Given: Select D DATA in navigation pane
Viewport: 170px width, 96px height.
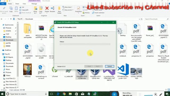Looking at the screenshot, I should 8,31.
